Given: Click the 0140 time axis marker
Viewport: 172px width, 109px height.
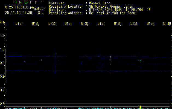Looking at the screenshot, I should pos(167,23).
